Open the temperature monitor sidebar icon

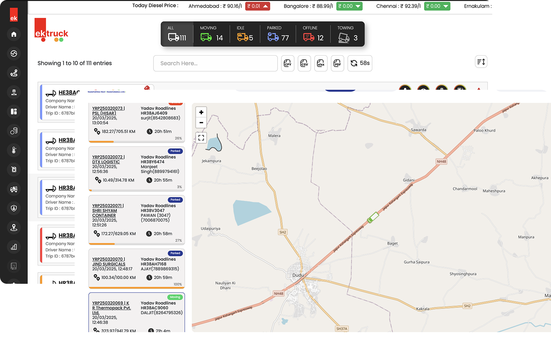(14, 150)
